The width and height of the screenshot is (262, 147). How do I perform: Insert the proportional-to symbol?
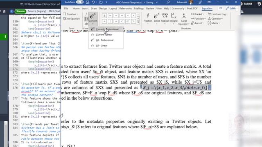click(116, 21)
